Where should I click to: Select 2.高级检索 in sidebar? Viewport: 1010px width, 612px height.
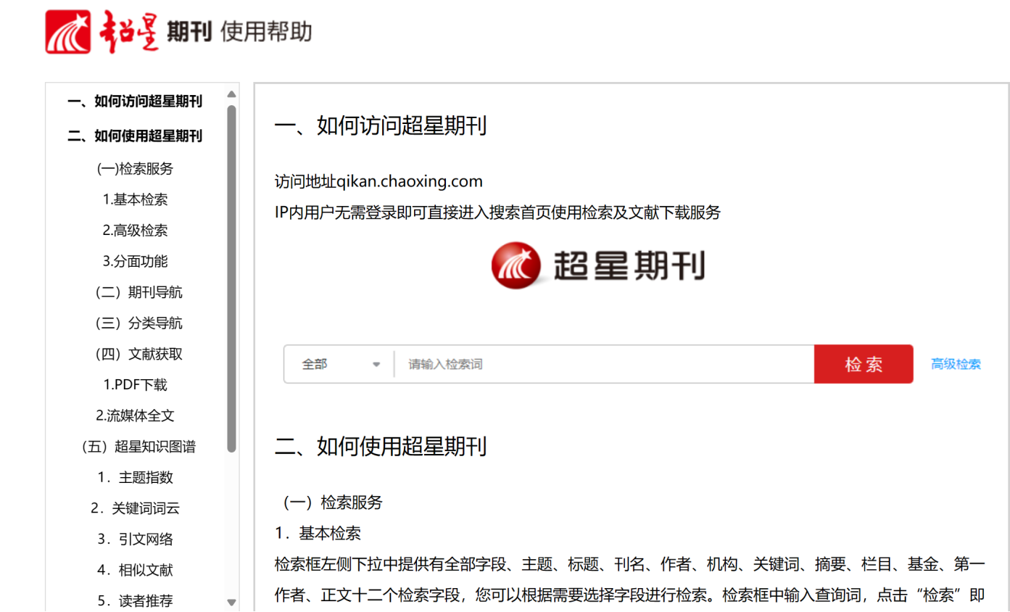[135, 231]
